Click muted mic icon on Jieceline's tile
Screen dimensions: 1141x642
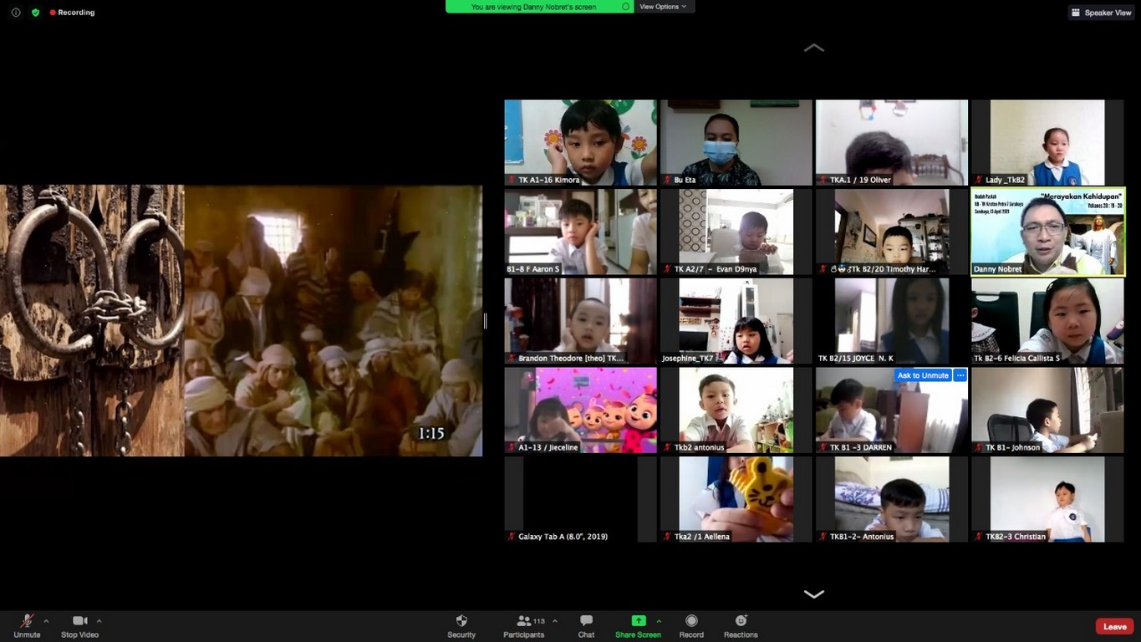pos(512,447)
